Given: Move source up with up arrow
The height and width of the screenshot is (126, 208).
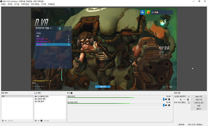Looking at the screenshot, I should click(x=45, y=121).
